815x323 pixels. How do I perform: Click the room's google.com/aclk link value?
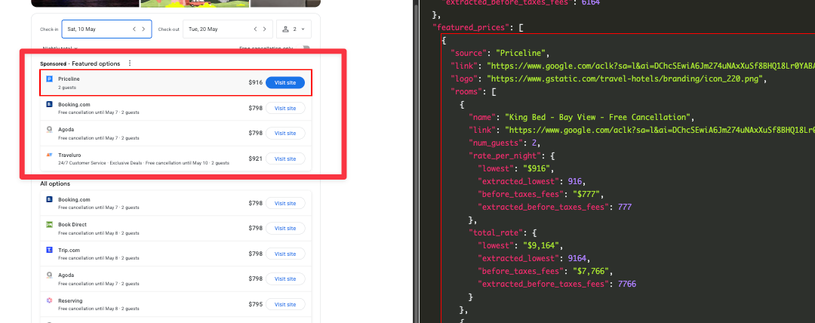(x=660, y=130)
